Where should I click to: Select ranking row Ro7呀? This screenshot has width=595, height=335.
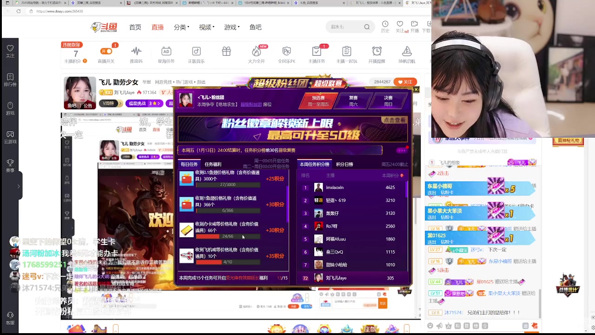(353, 226)
